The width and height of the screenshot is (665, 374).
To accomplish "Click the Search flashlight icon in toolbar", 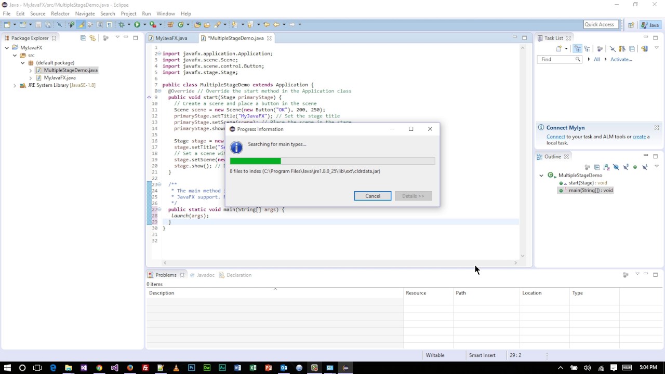I will coord(217,24).
